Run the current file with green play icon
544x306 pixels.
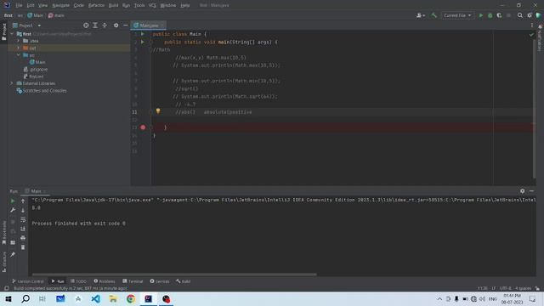(x=481, y=15)
